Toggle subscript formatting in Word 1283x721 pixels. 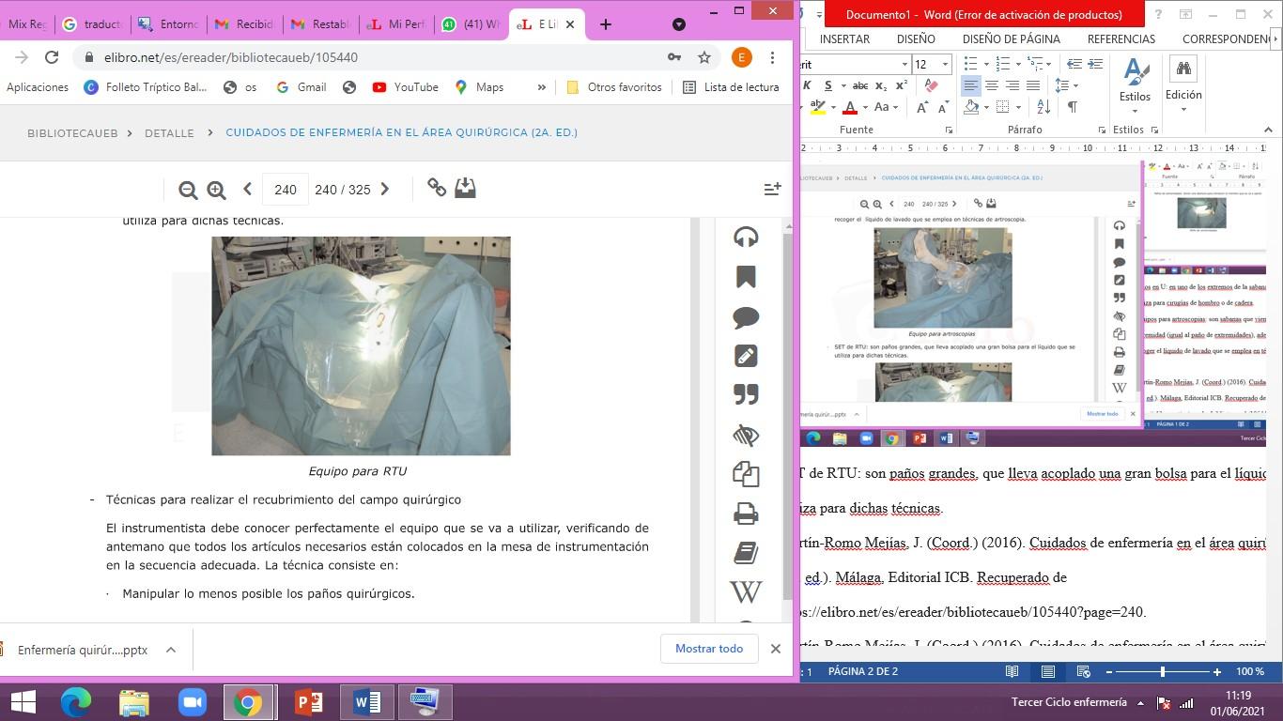click(881, 85)
